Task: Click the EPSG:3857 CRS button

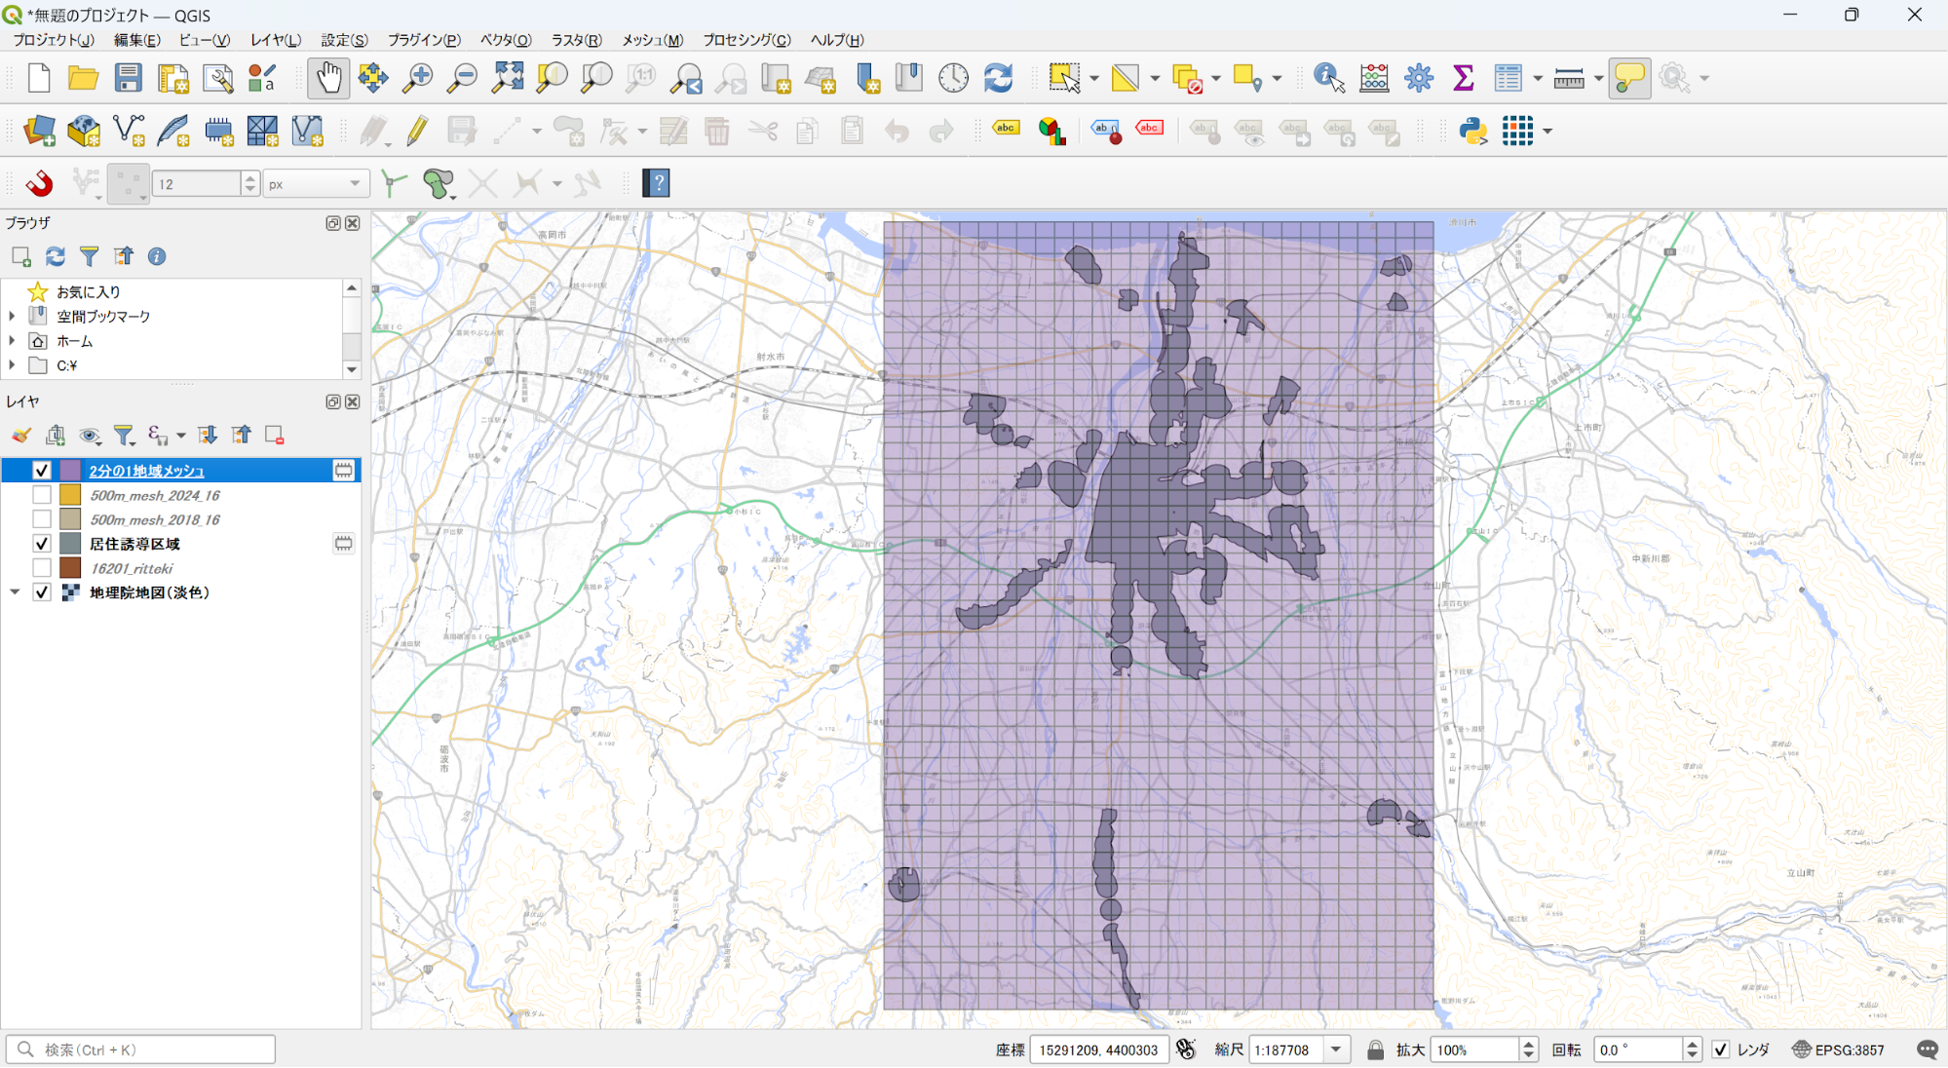Action: (1839, 1049)
